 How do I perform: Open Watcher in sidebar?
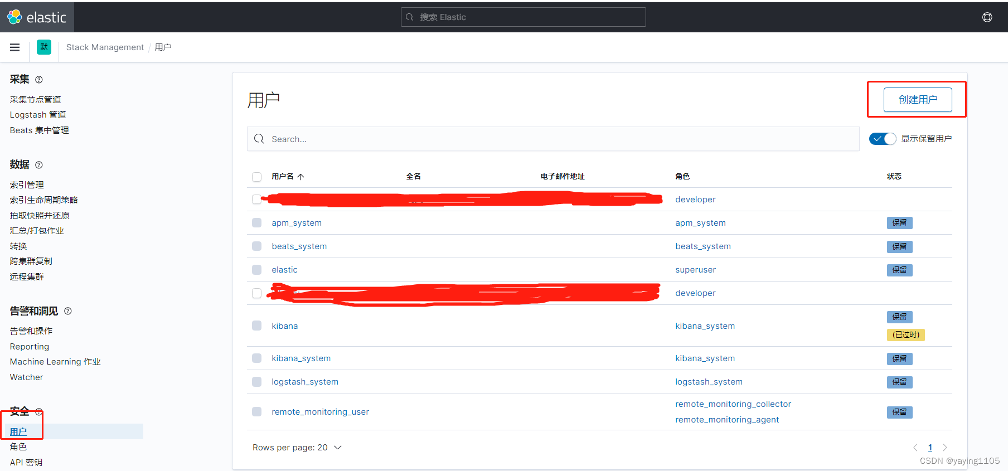pyautogui.click(x=26, y=377)
